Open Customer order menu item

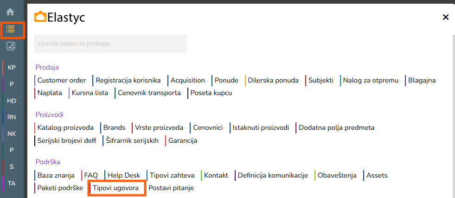[62, 80]
